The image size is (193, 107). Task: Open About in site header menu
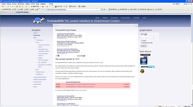(97, 18)
